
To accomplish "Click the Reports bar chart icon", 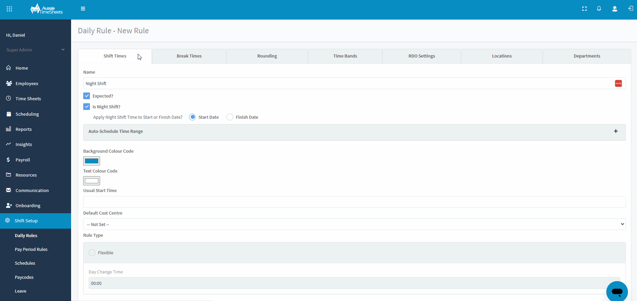I will coord(9,129).
